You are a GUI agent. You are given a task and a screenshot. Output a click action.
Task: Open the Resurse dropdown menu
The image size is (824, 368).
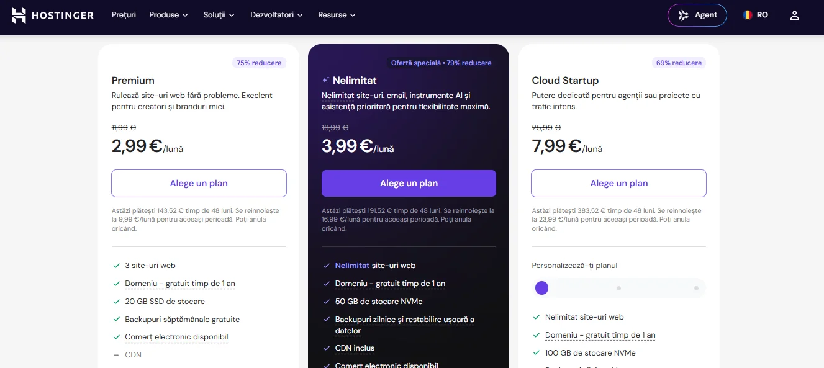click(337, 15)
